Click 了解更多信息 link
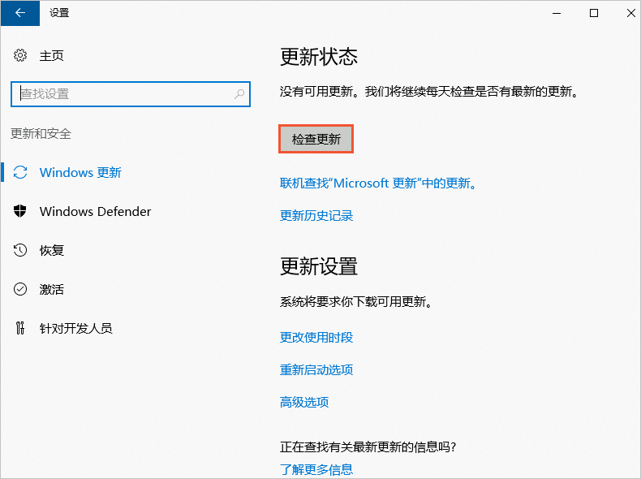This screenshot has height=479, width=641. point(316,469)
